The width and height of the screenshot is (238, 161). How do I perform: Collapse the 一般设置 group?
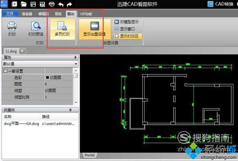coord(6,71)
